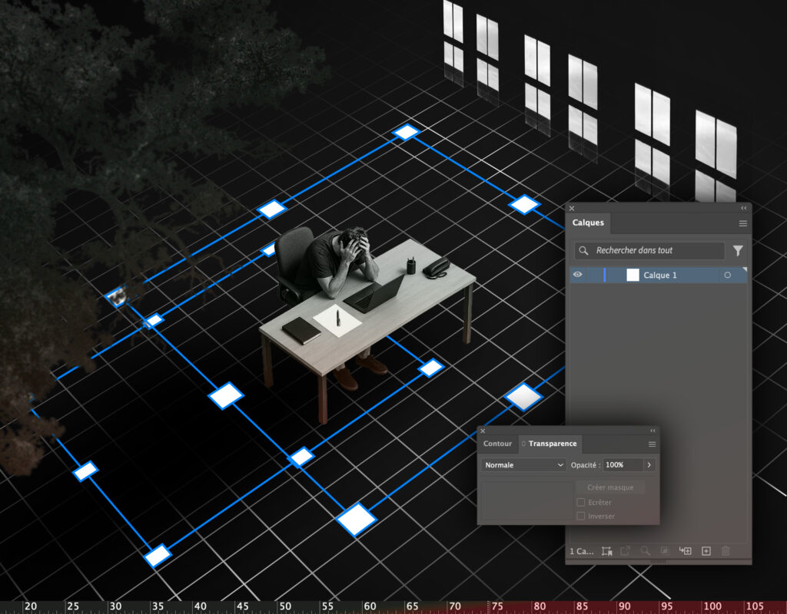Expand the opacity slider arrow
Screen dimensions: 787x614
tap(649, 465)
